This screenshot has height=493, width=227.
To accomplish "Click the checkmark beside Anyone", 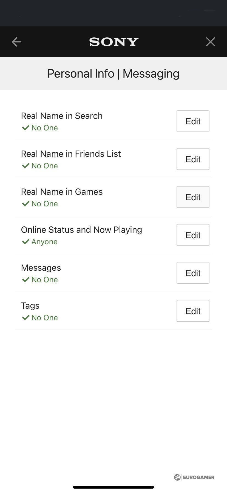I will pyautogui.click(x=25, y=242).
